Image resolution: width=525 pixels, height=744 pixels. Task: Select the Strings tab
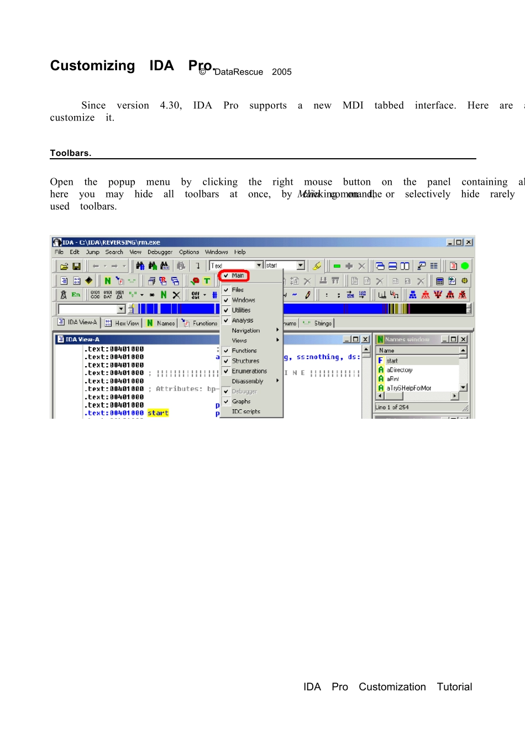(318, 323)
